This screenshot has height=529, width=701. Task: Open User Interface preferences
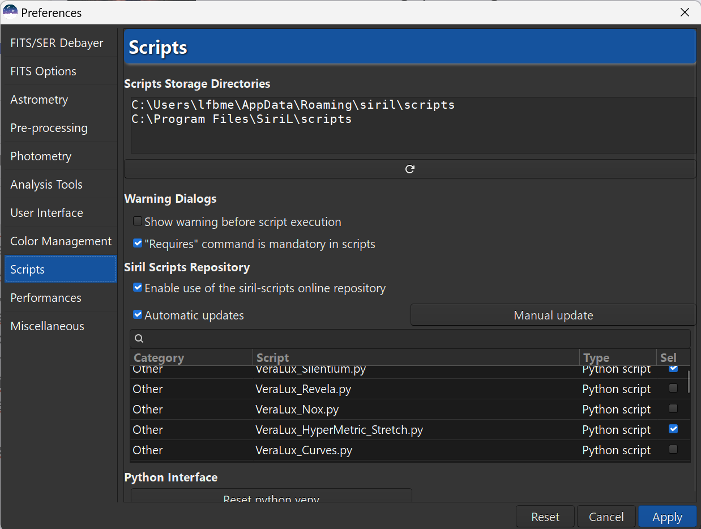[x=60, y=213]
